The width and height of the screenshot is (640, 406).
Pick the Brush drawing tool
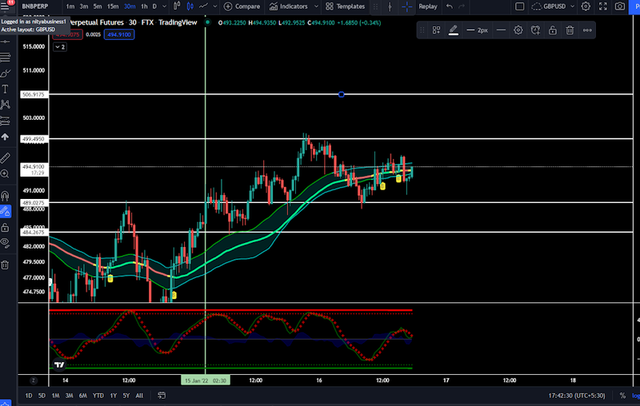click(x=6, y=73)
